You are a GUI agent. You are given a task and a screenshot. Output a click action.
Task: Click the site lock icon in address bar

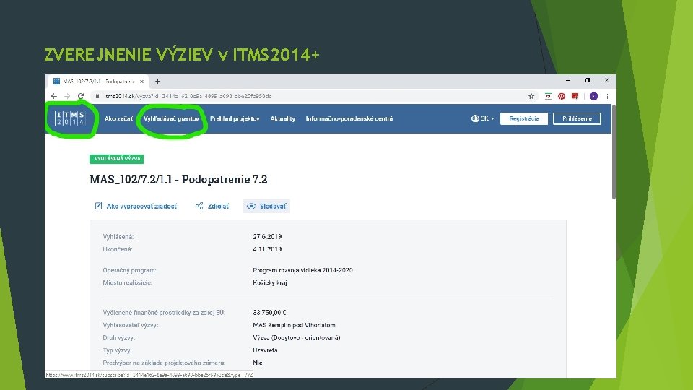(x=97, y=96)
